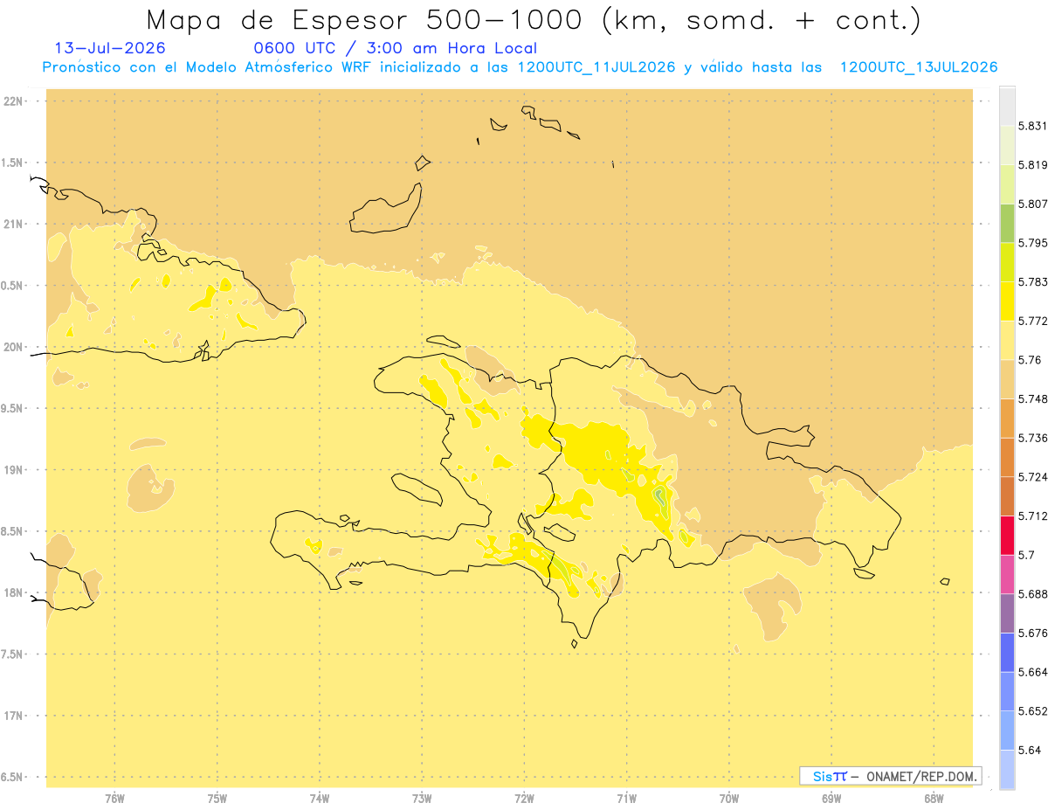Click colorbar value '5.807'
Screen dimensions: 1048x810
tap(1032, 204)
